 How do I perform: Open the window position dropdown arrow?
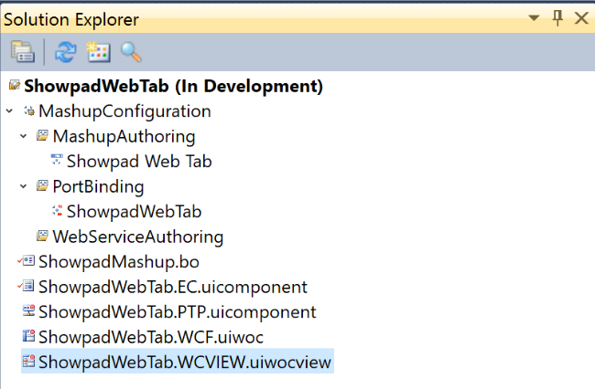click(534, 18)
